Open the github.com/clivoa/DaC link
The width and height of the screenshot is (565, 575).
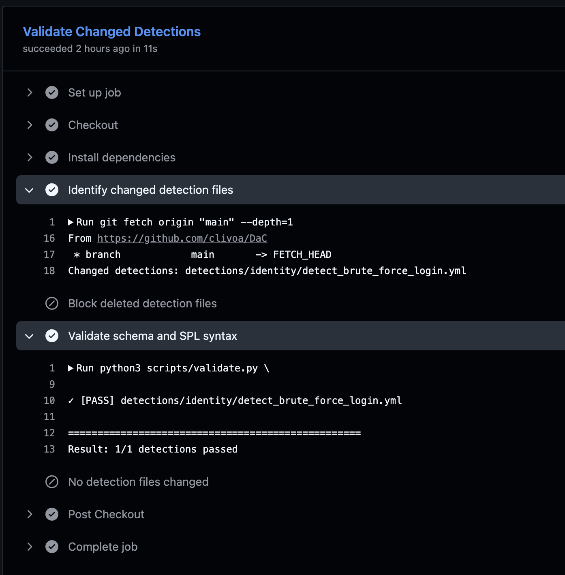pyautogui.click(x=182, y=238)
